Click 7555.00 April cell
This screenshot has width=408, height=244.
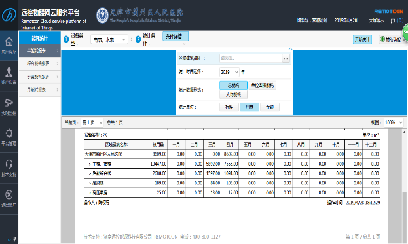[231, 164]
